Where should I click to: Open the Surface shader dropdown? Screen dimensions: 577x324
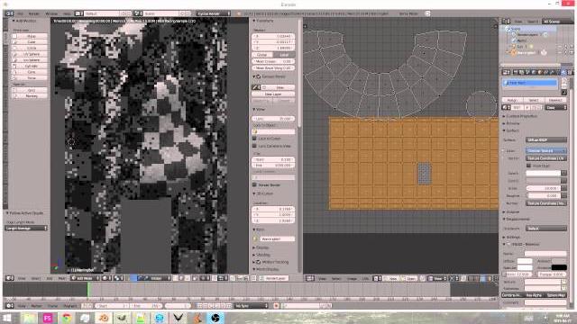pos(546,140)
